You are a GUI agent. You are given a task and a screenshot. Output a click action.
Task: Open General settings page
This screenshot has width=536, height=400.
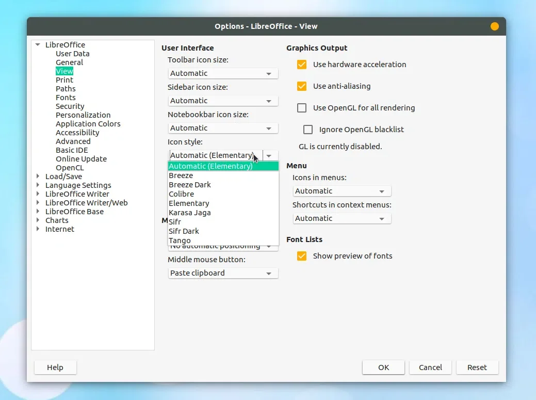[x=70, y=62]
